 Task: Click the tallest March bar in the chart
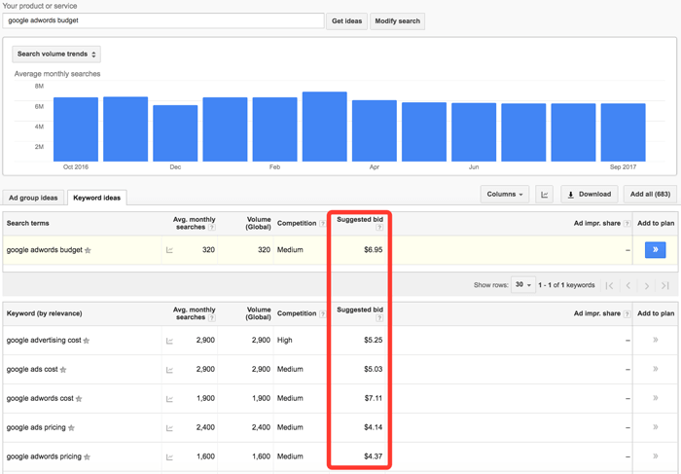(x=324, y=127)
